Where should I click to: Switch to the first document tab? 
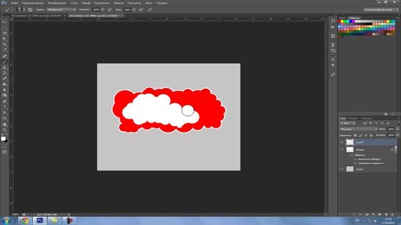point(36,16)
